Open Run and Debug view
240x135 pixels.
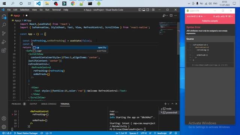pos(4,42)
